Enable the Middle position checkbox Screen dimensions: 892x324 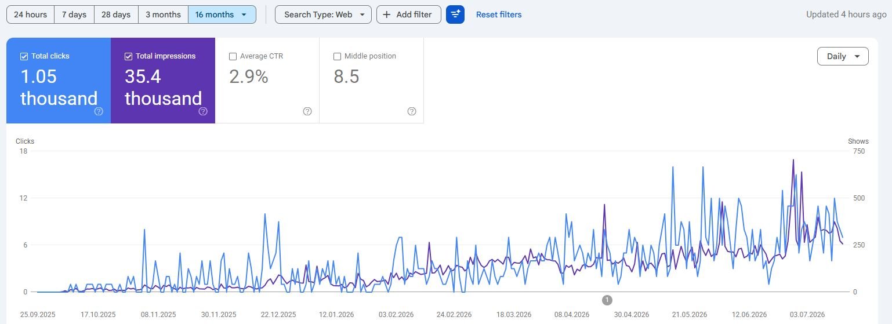(337, 56)
